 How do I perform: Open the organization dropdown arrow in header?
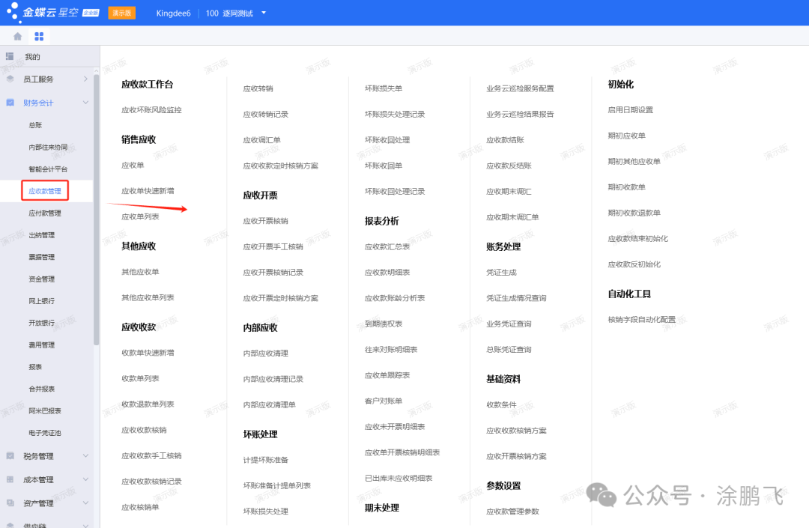(264, 13)
